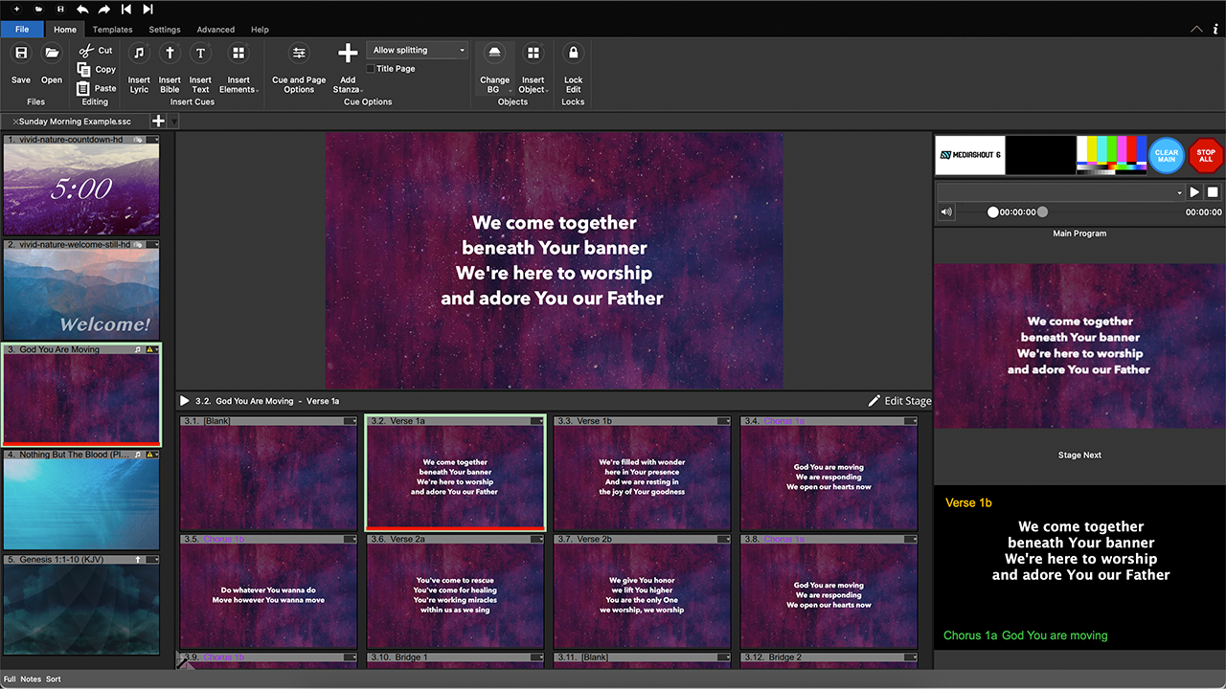Switch to the Advanced tab

(x=216, y=30)
